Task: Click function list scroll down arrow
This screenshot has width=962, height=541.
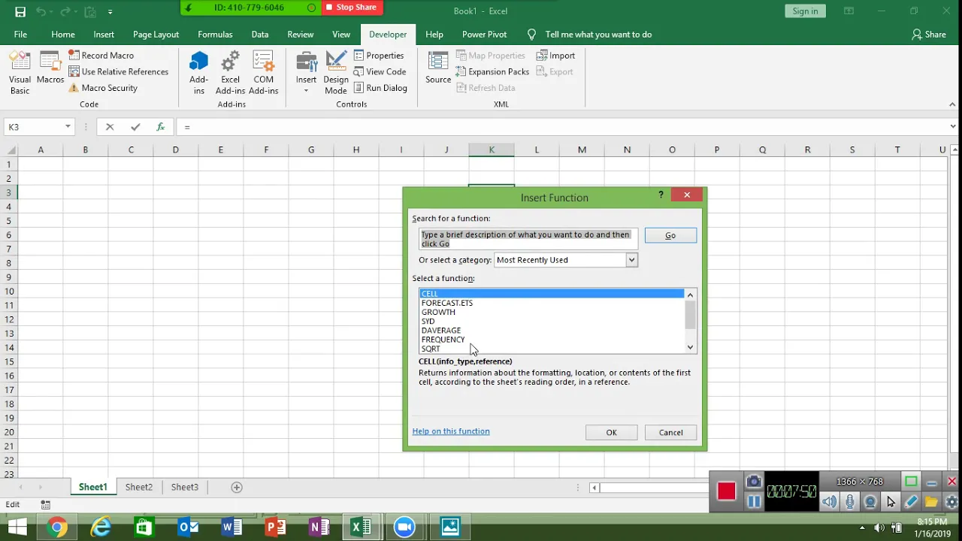Action: (x=690, y=347)
